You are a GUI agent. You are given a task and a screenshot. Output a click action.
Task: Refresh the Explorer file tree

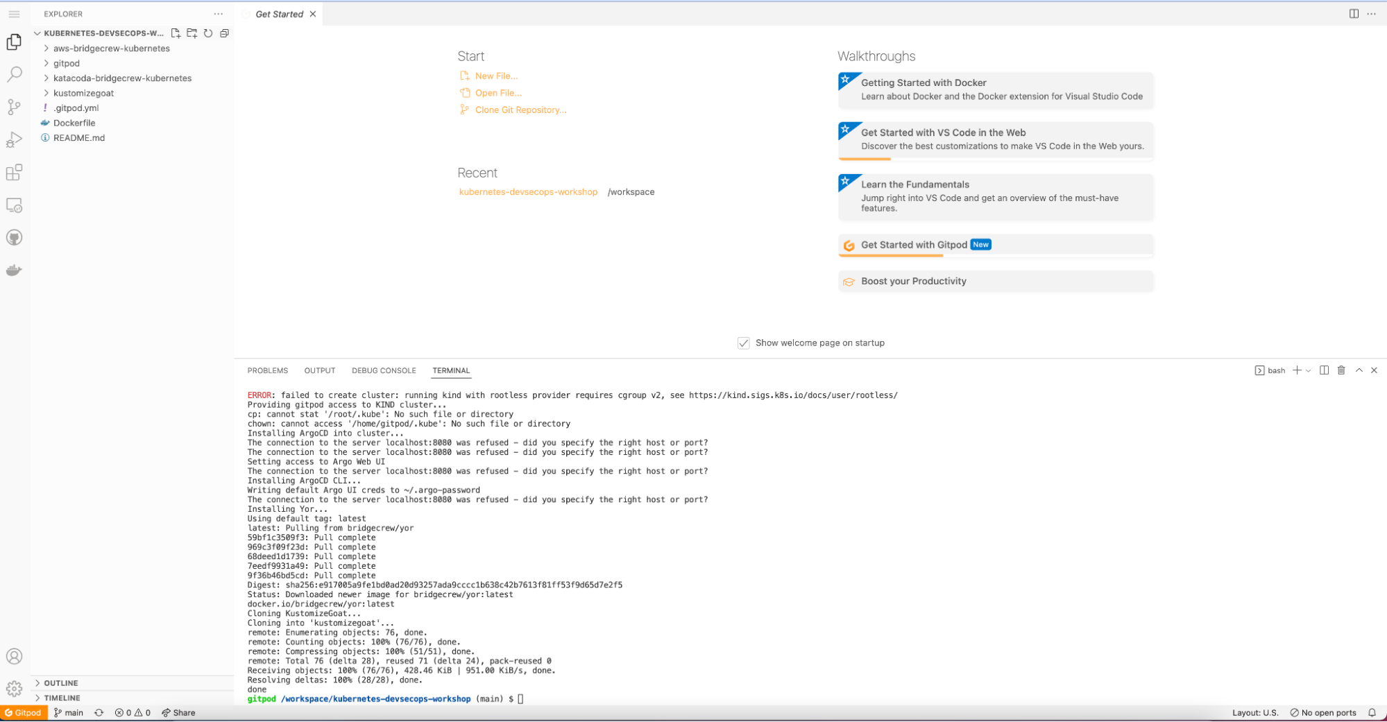click(x=208, y=33)
